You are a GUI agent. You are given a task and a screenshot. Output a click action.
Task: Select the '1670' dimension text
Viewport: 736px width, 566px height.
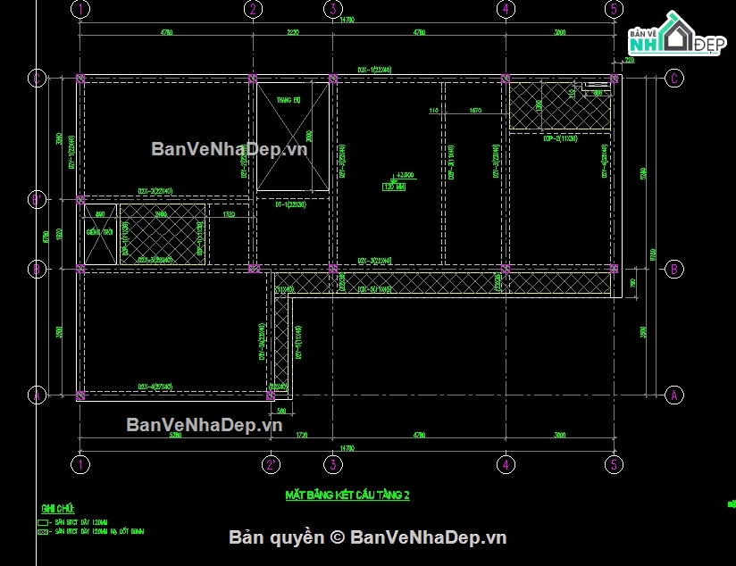click(x=475, y=111)
